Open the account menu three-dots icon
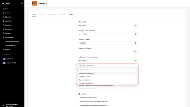This screenshot has height=107, width=190. pos(21,105)
